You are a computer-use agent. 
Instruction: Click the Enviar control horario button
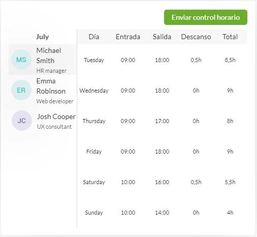[x=206, y=17]
